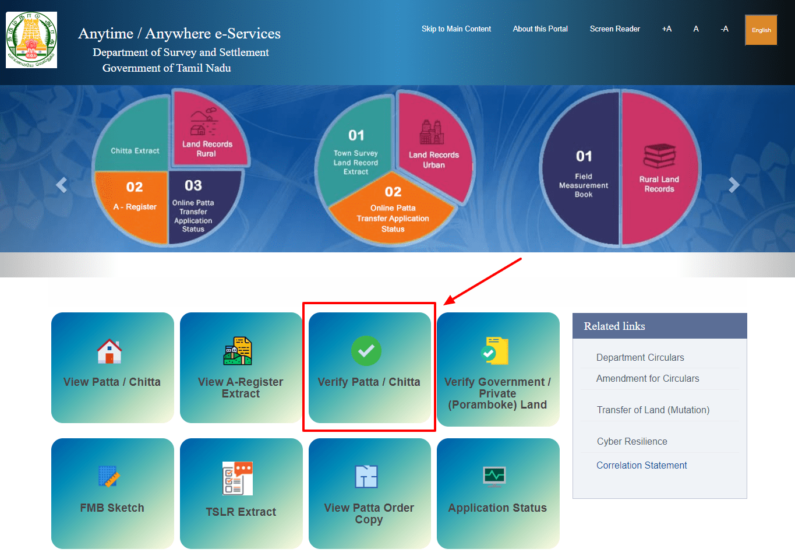Open the Department Circulars link
Image resolution: width=795 pixels, height=556 pixels.
point(640,357)
